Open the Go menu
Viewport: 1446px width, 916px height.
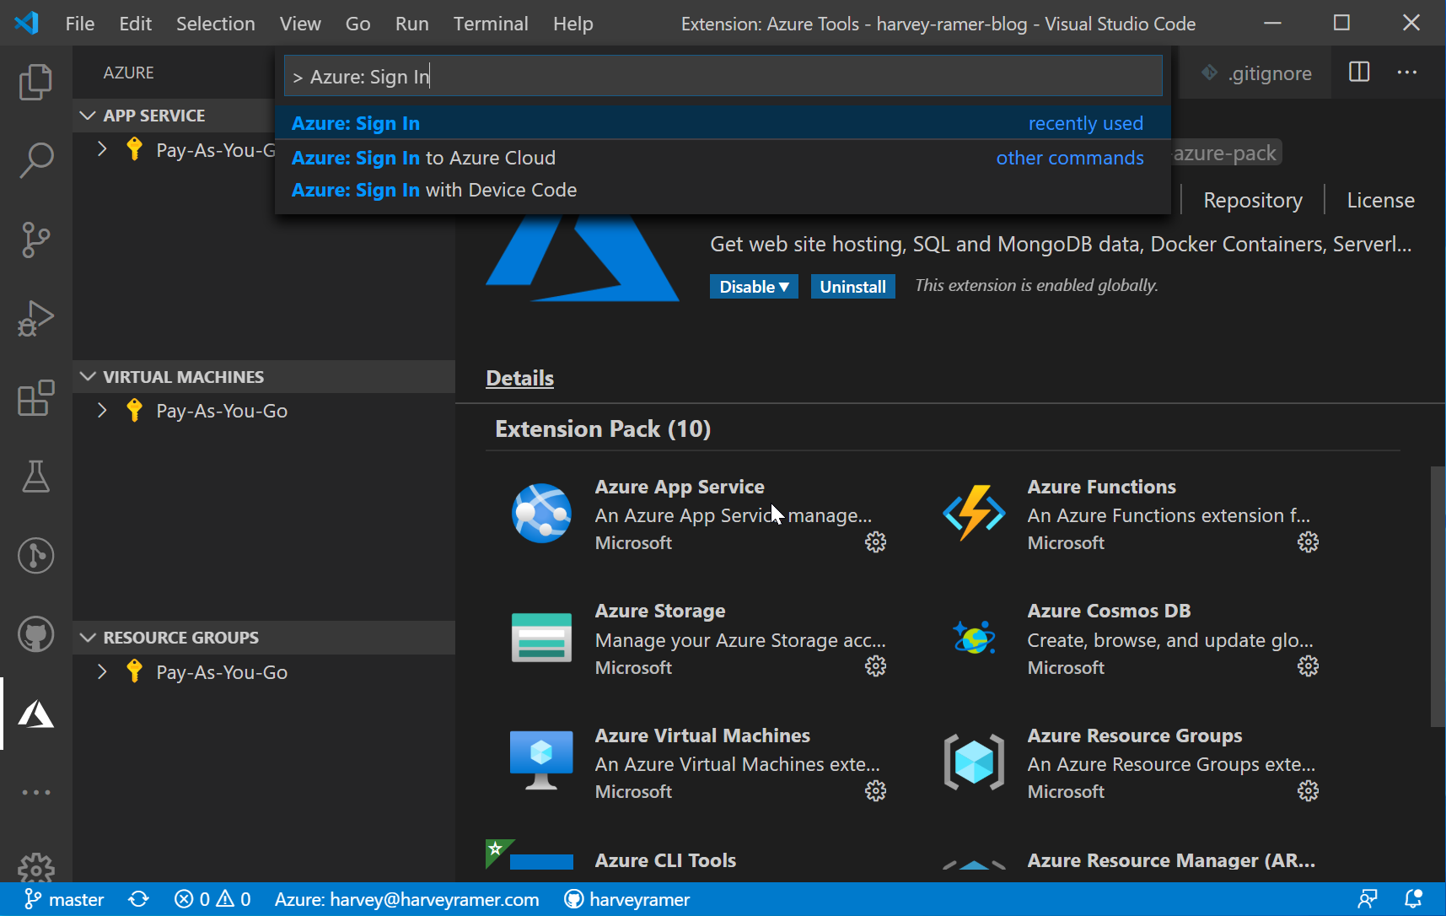[357, 24]
